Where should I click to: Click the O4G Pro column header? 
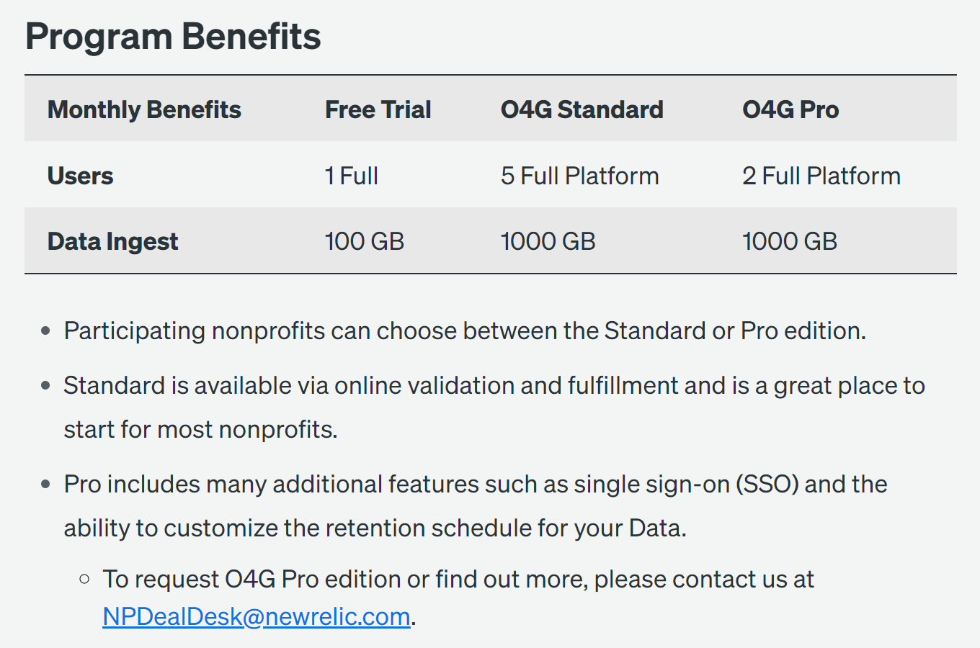point(790,109)
